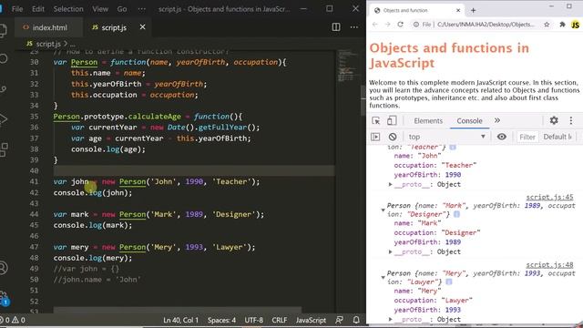This screenshot has width=583, height=328.
Task: Close the Objects and function browser tab
Action: click(458, 10)
